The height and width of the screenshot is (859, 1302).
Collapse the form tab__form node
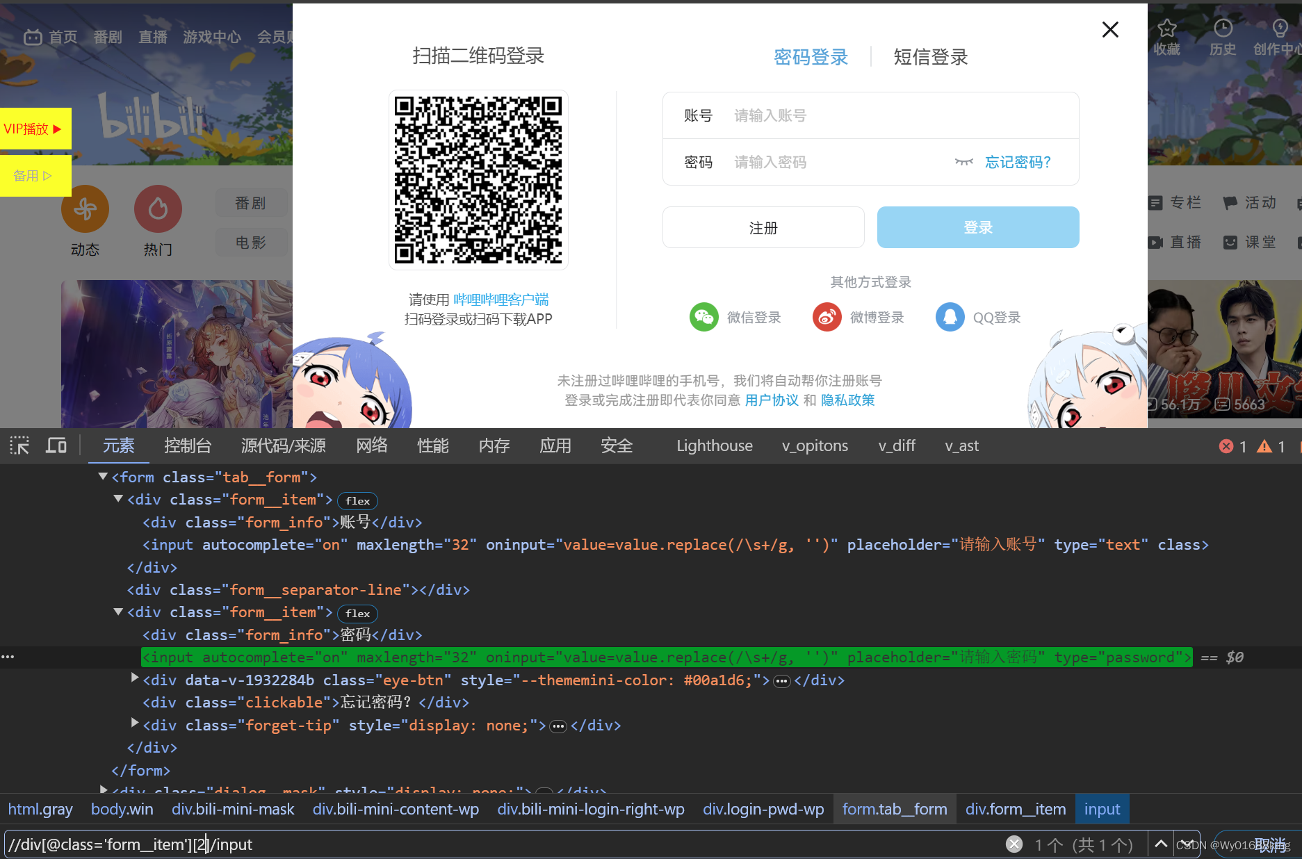point(103,477)
